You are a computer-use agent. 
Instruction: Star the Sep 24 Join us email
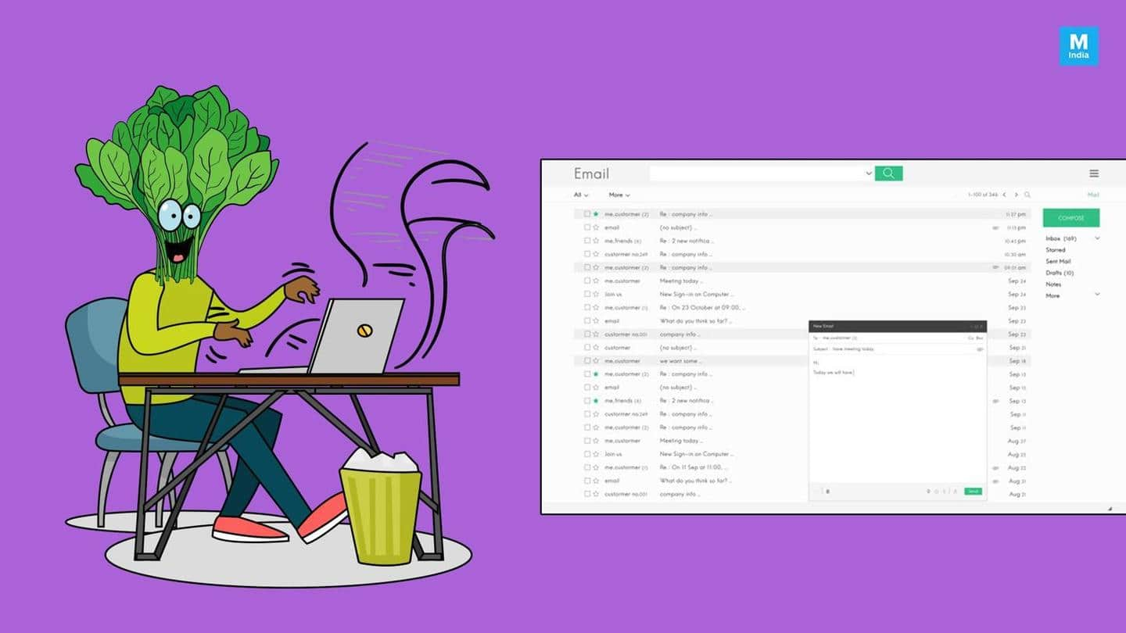tap(596, 294)
